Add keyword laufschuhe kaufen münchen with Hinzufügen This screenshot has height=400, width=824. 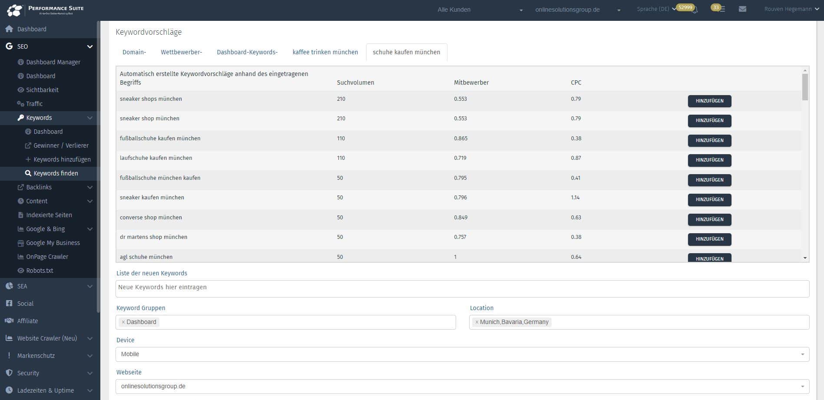pos(709,160)
